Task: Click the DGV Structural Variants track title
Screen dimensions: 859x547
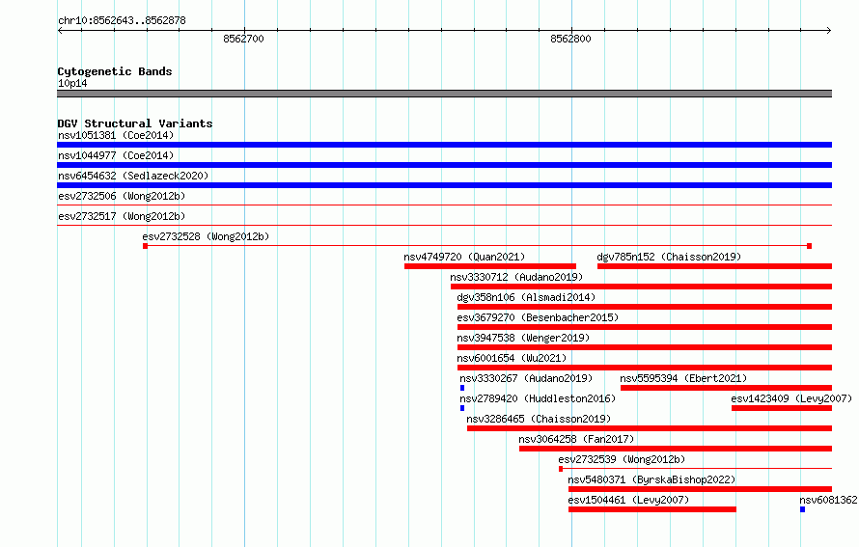Action: point(135,123)
